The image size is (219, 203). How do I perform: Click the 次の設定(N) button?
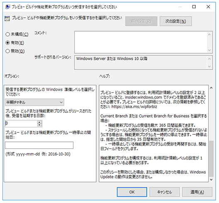click(x=176, y=21)
